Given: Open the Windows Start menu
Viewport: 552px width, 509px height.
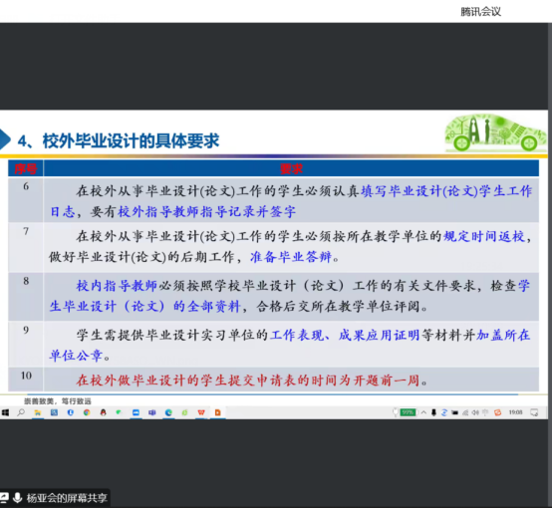Looking at the screenshot, I should coord(5,412).
